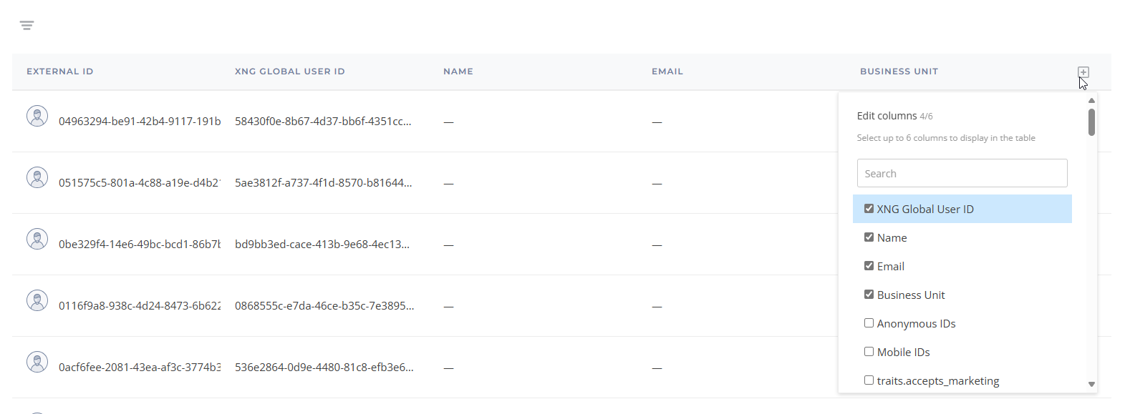This screenshot has height=414, width=1125.
Task: Sort by External ID header
Action: coord(60,72)
